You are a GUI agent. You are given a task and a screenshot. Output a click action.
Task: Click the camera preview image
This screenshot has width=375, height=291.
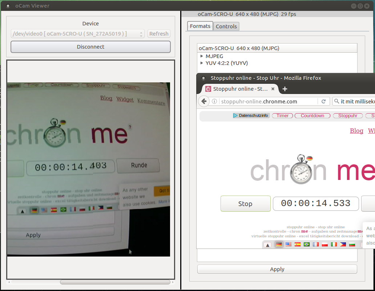coord(89,169)
